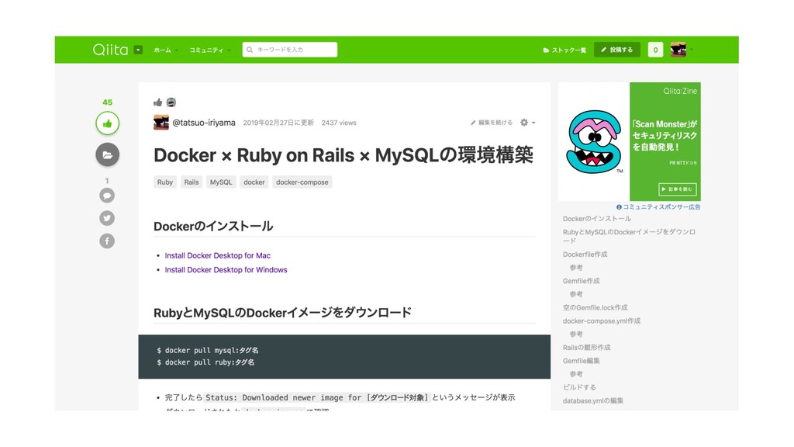
Task: Select the docker tag
Action: tap(254, 182)
